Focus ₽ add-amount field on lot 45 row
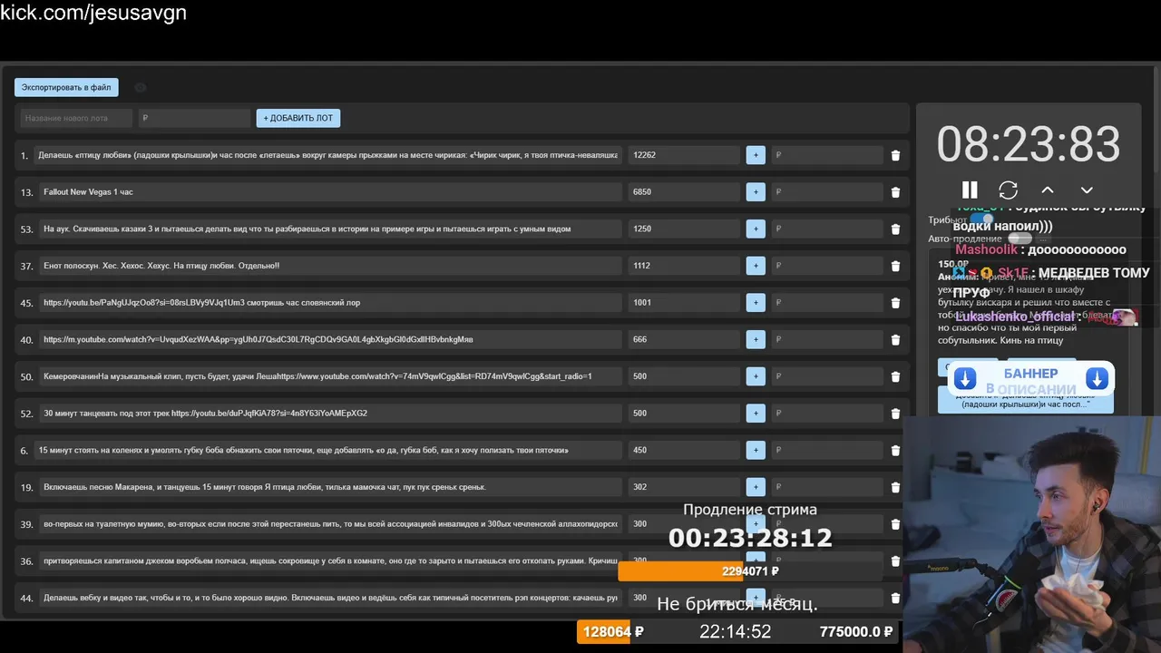Screen dimensions: 1161x653 [x=827, y=303]
